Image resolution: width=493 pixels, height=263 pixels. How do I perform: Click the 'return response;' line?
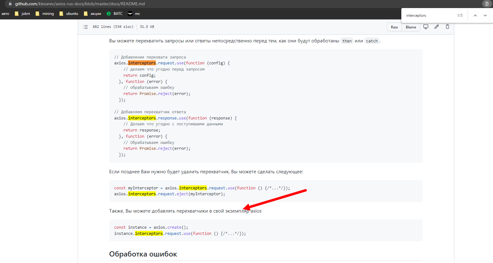[x=142, y=130]
